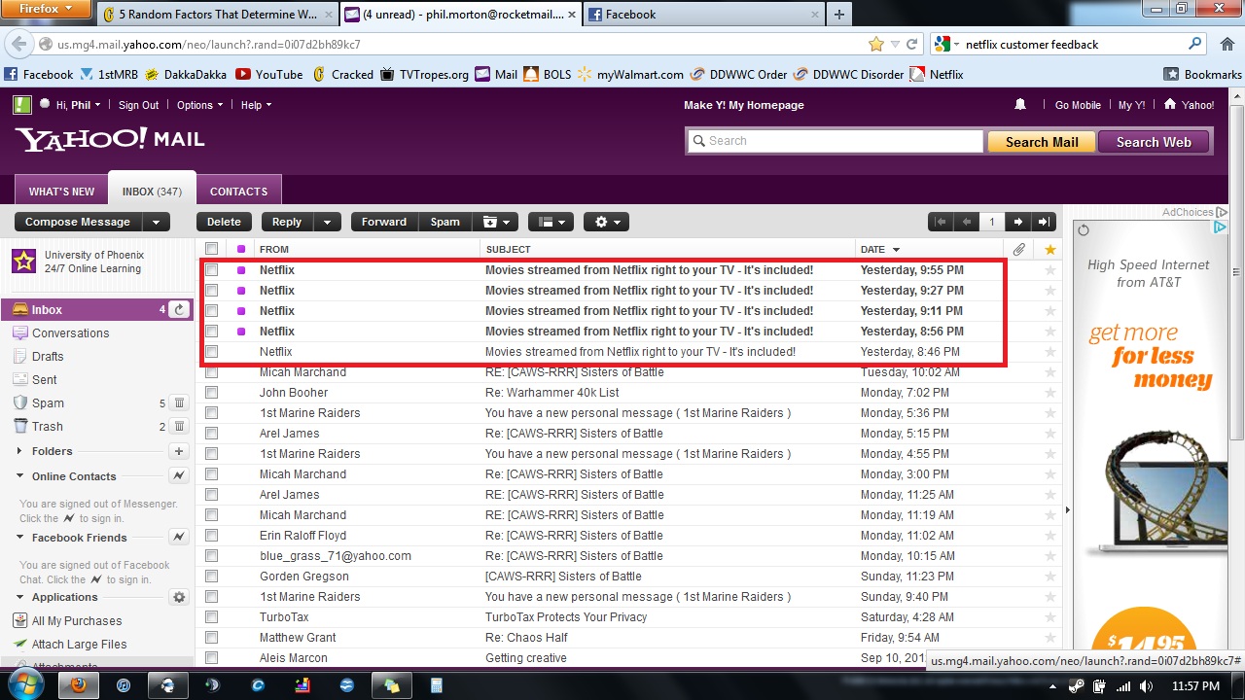Check the Netflix 9:55 PM email
This screenshot has height=700, width=1245.
click(x=212, y=270)
